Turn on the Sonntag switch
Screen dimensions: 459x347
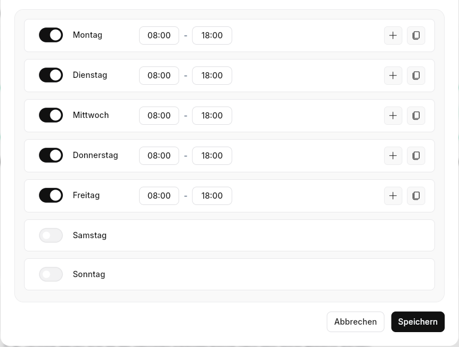[51, 274]
